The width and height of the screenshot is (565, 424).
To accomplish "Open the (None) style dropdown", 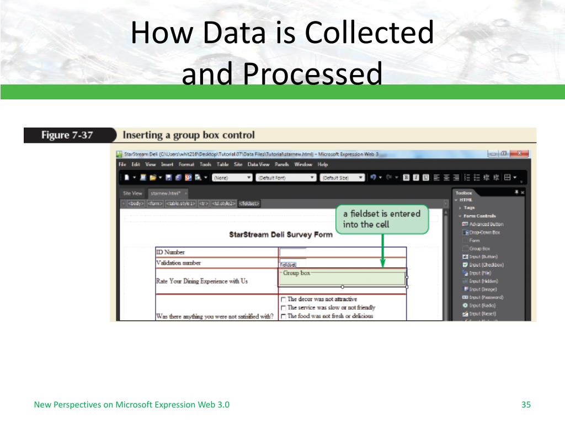I will [x=232, y=178].
